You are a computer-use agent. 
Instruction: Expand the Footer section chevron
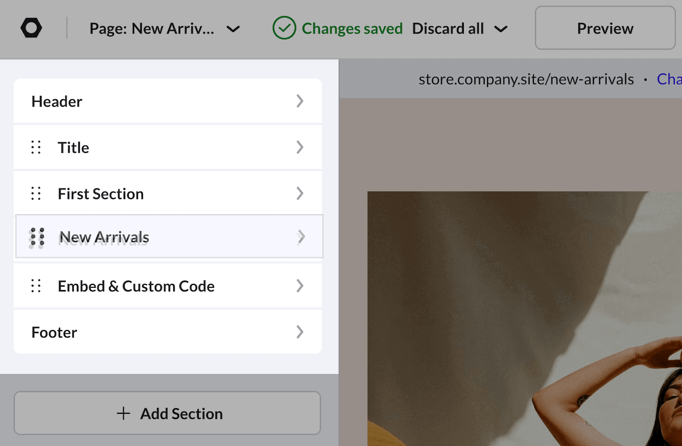300,332
